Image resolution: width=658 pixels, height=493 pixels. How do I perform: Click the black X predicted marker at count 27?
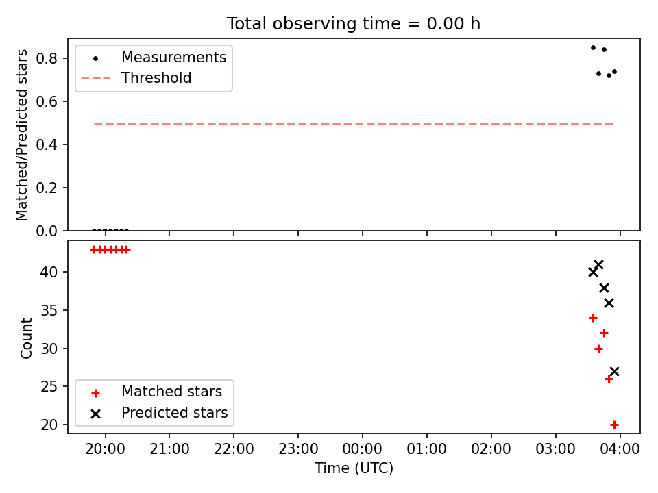[614, 371]
